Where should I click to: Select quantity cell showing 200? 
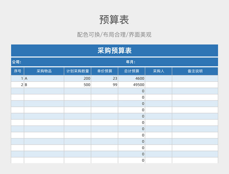click(78, 79)
